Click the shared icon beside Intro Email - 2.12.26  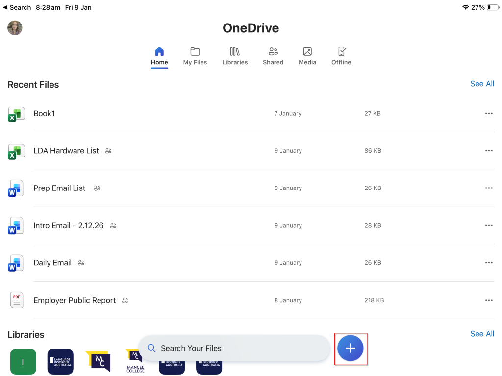coord(113,226)
